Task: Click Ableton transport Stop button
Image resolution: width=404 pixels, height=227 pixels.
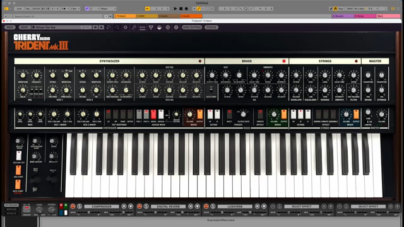Action: (x=181, y=8)
